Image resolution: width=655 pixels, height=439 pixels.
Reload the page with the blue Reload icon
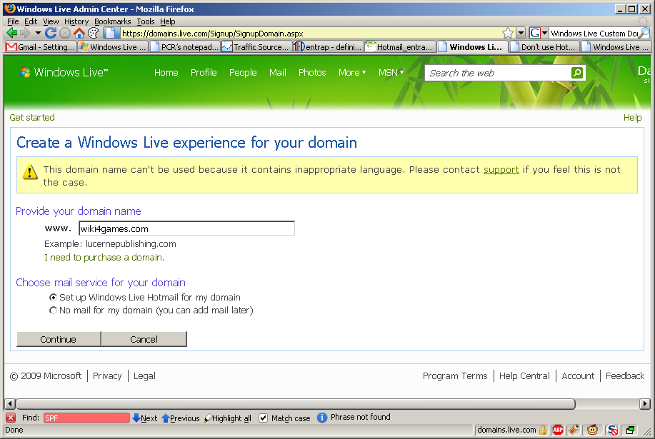coord(51,33)
